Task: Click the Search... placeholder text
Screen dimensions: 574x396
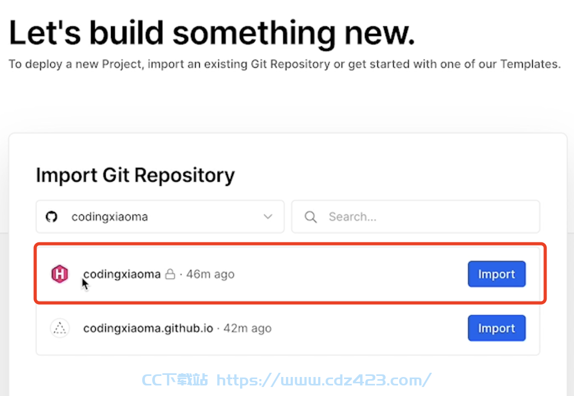Action: pos(352,217)
